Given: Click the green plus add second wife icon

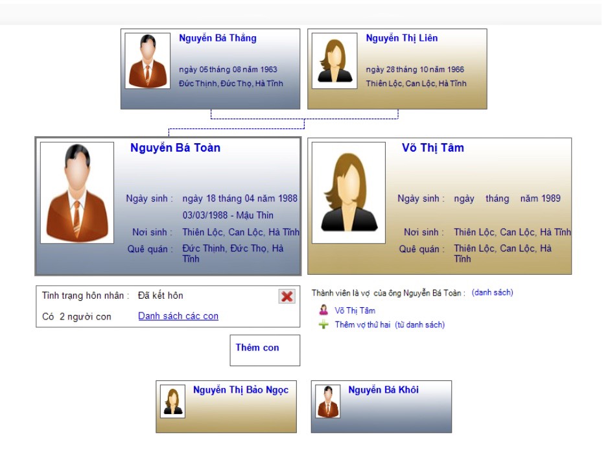Looking at the screenshot, I should (323, 325).
